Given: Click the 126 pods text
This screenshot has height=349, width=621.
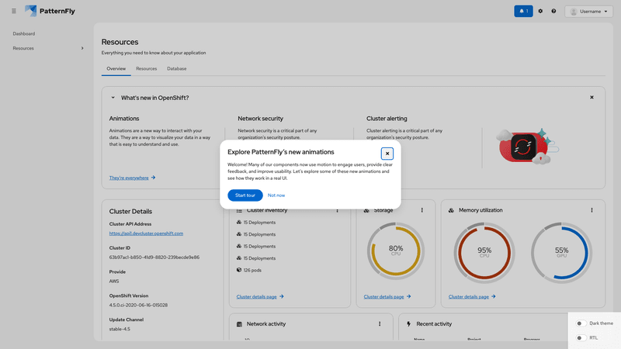Looking at the screenshot, I should 252,270.
